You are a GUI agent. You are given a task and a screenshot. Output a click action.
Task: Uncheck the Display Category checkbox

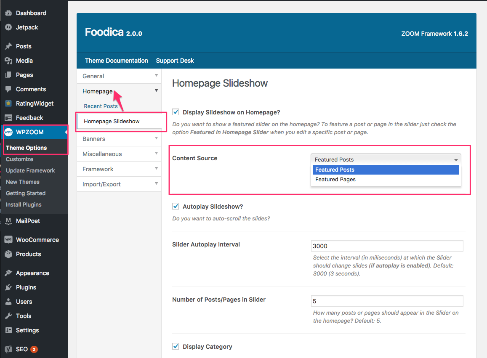176,346
